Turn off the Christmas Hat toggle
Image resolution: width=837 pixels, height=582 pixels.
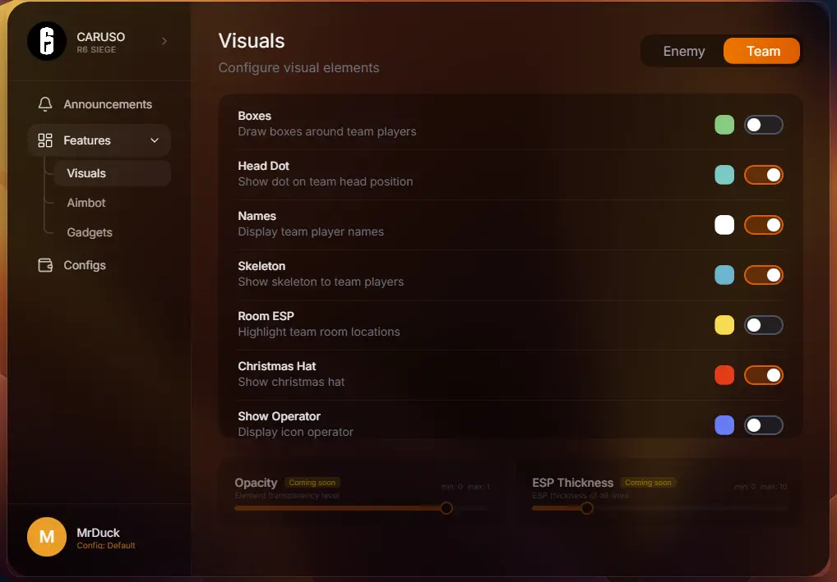[x=763, y=375]
